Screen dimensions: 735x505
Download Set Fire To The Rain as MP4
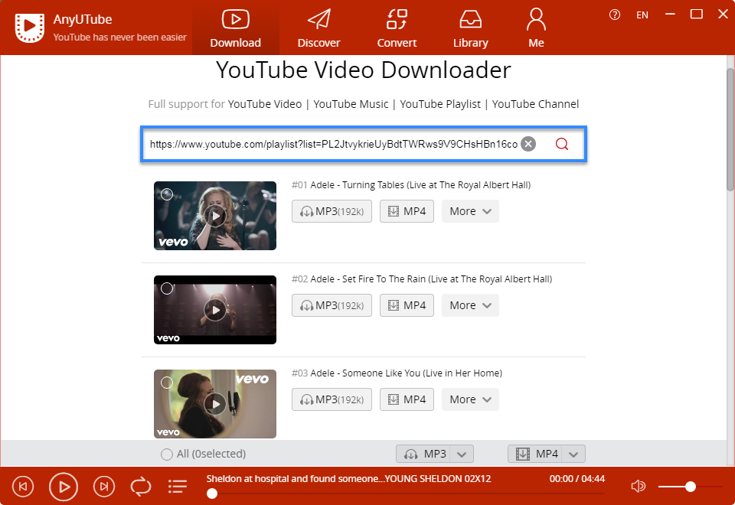(x=407, y=305)
